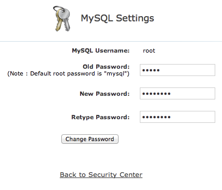
Task: Click the masked dots in Old Password field
Action: click(x=151, y=70)
